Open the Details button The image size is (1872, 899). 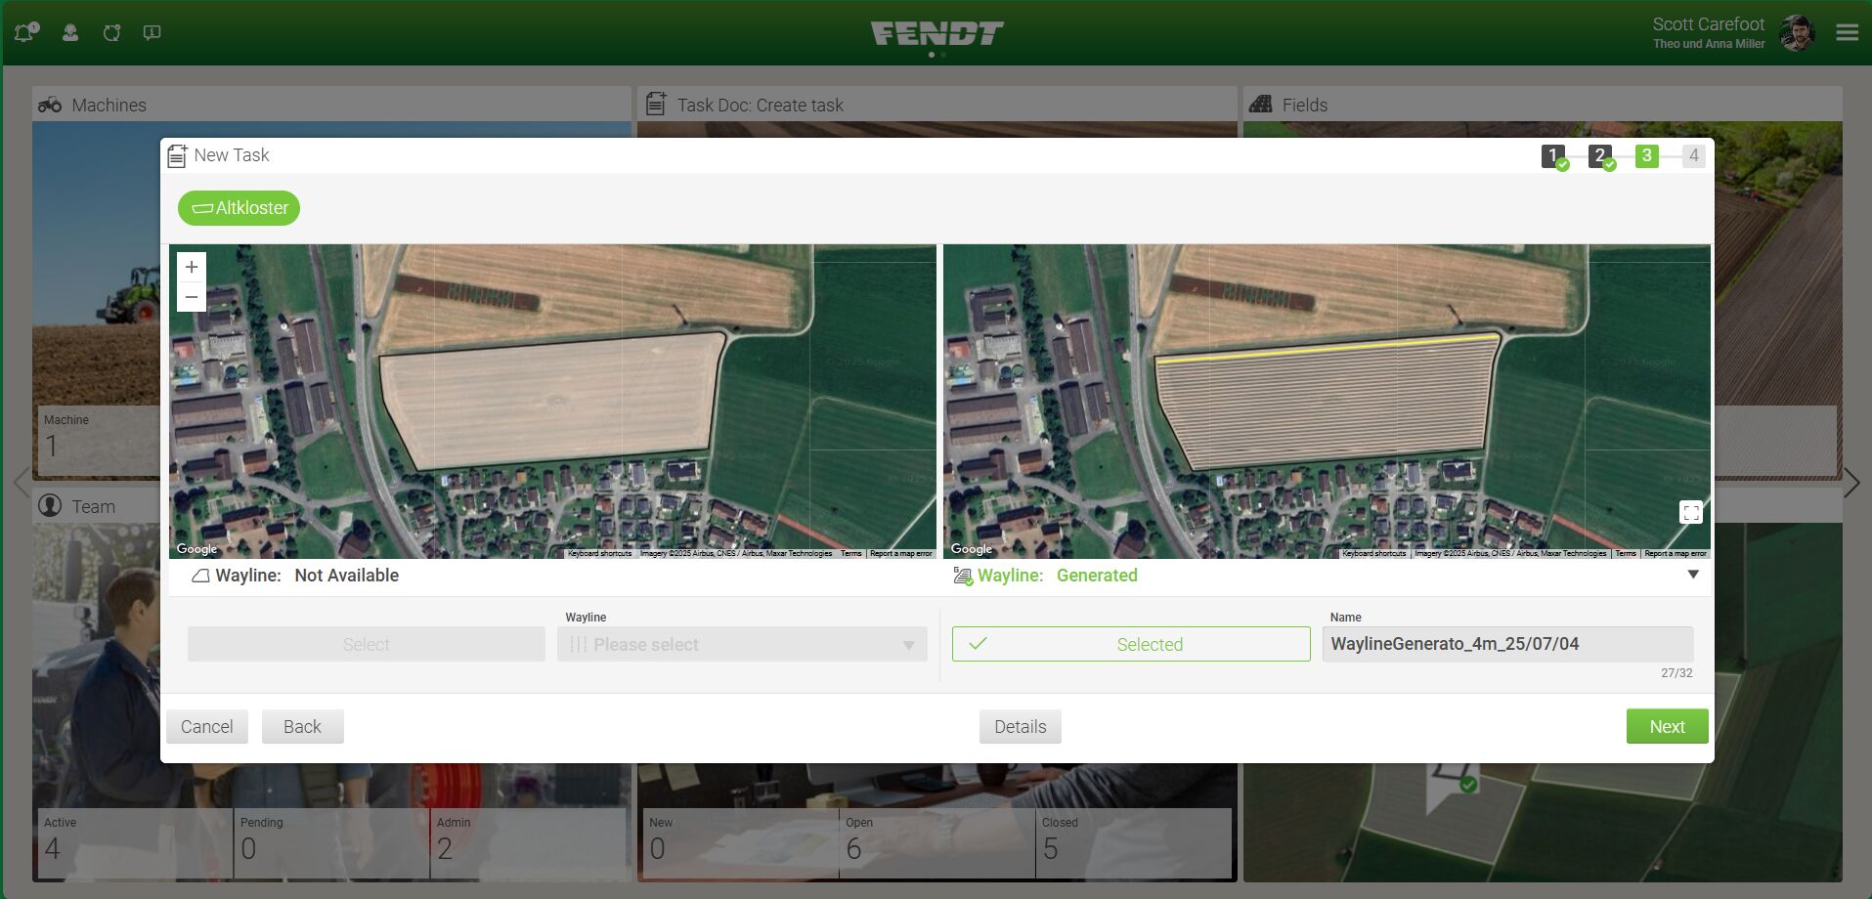[1020, 726]
